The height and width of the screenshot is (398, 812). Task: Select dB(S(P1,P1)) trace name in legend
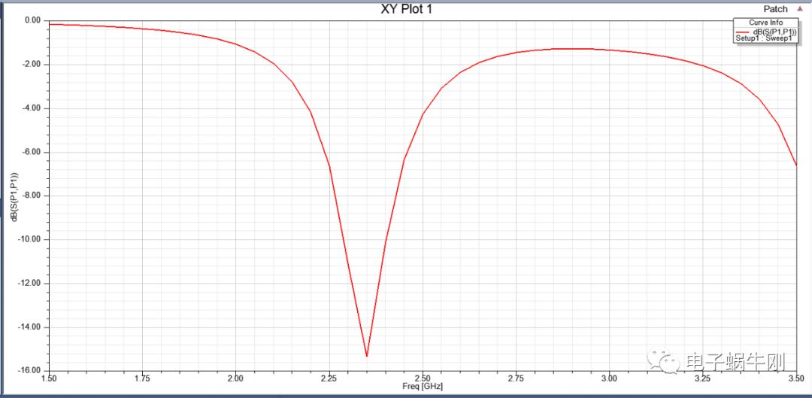pos(774,31)
